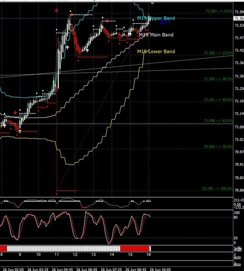Image resolution: width=244 pixels, height=271 pixels.
Task: Click the '26 Jun 06:05' time label
Action: coord(87,269)
